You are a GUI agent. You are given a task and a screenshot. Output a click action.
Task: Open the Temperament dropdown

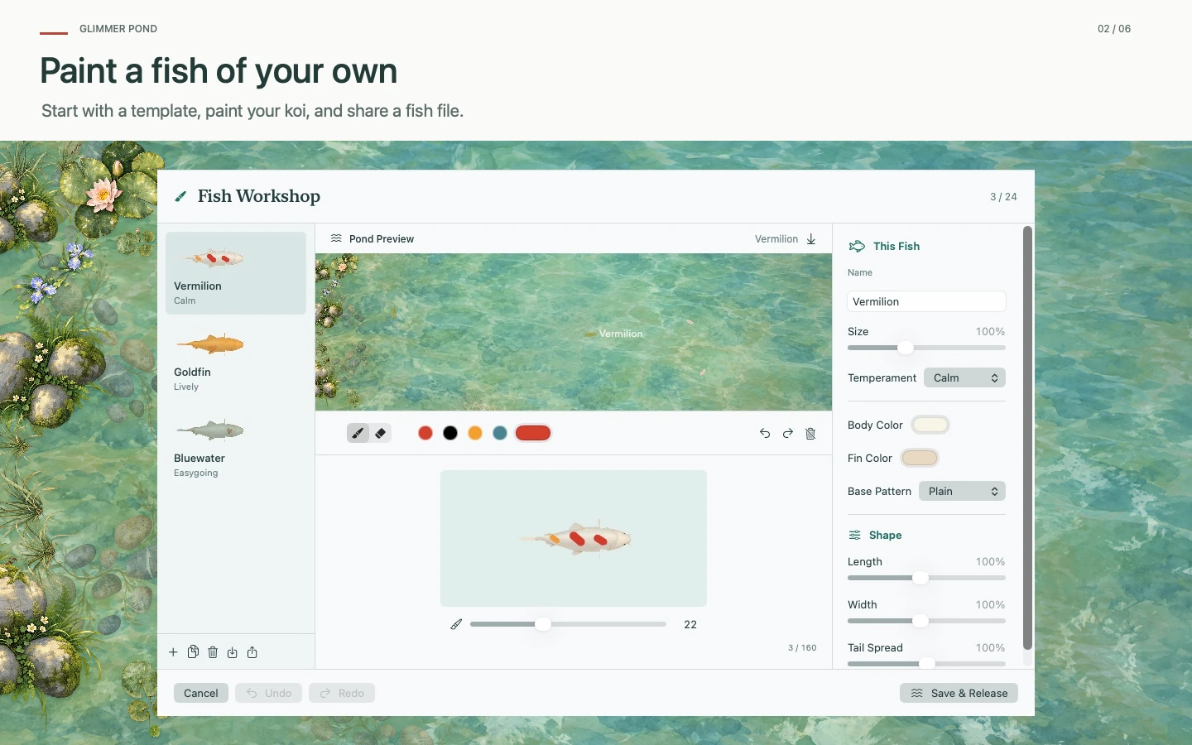tap(964, 377)
